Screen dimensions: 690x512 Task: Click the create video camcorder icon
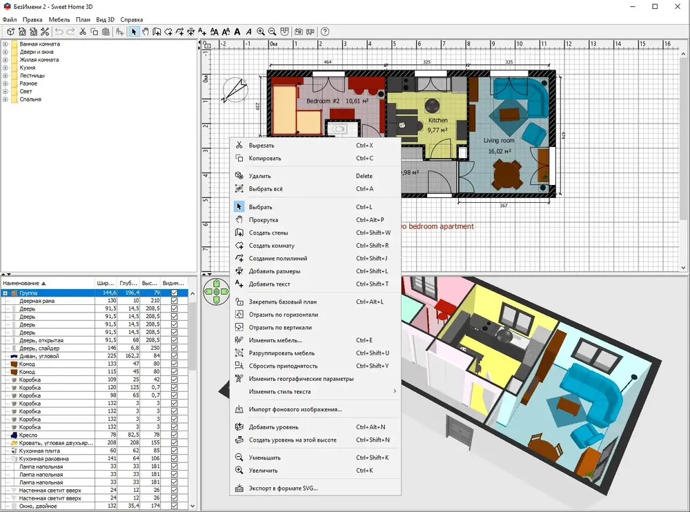tap(310, 32)
